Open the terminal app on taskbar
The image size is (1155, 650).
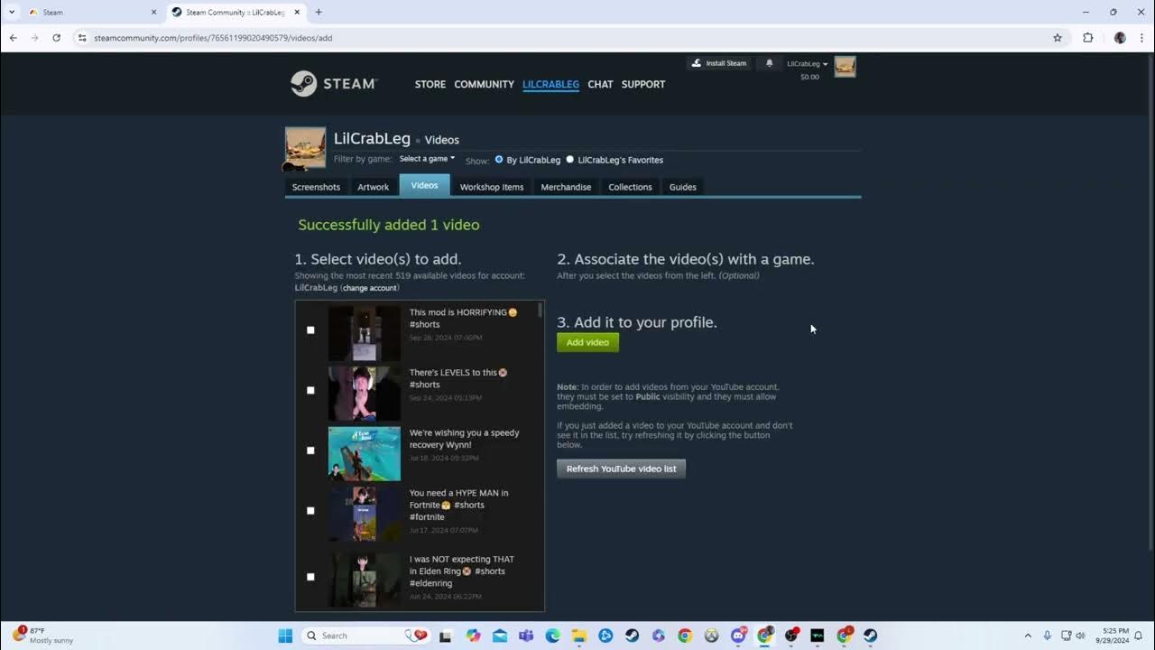click(818, 636)
